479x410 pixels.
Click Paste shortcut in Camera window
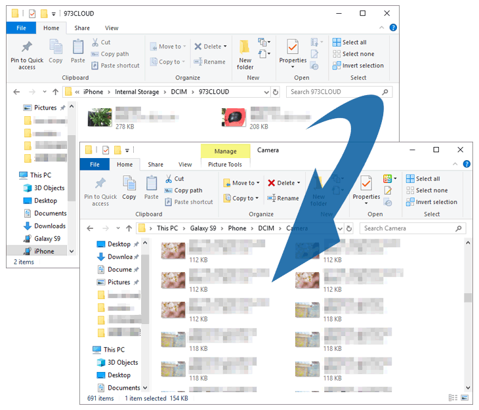tap(189, 202)
